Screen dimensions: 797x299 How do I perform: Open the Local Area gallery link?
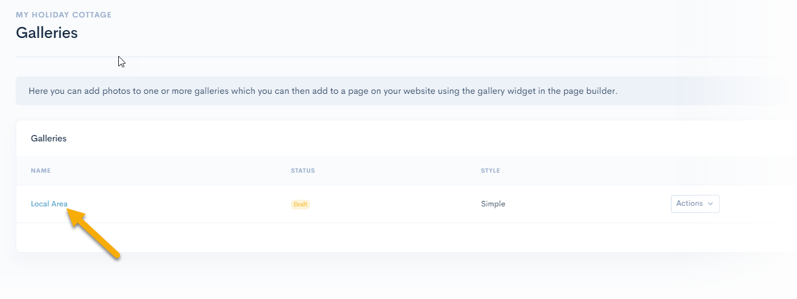(49, 204)
